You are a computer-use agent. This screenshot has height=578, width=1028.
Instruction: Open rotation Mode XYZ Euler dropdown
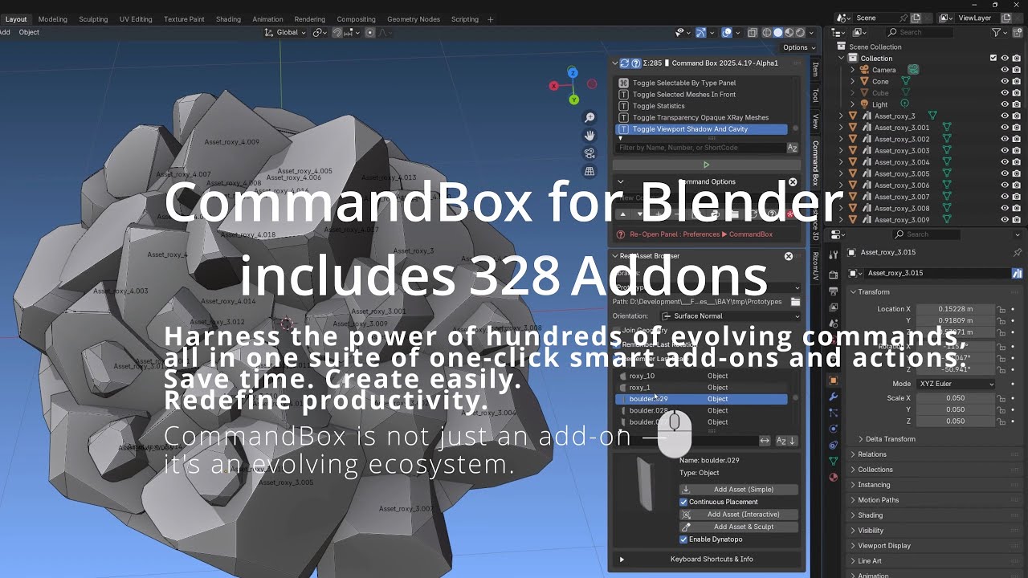point(956,384)
